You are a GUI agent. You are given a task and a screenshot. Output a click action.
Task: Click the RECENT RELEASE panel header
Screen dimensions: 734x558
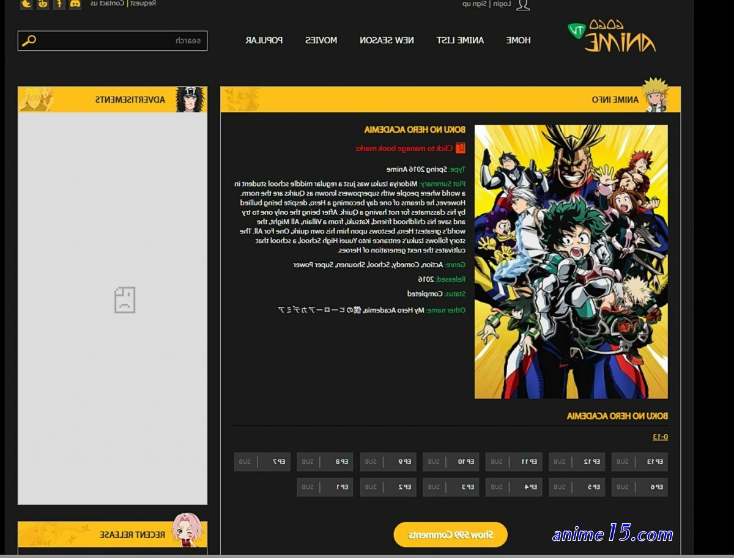[113, 534]
